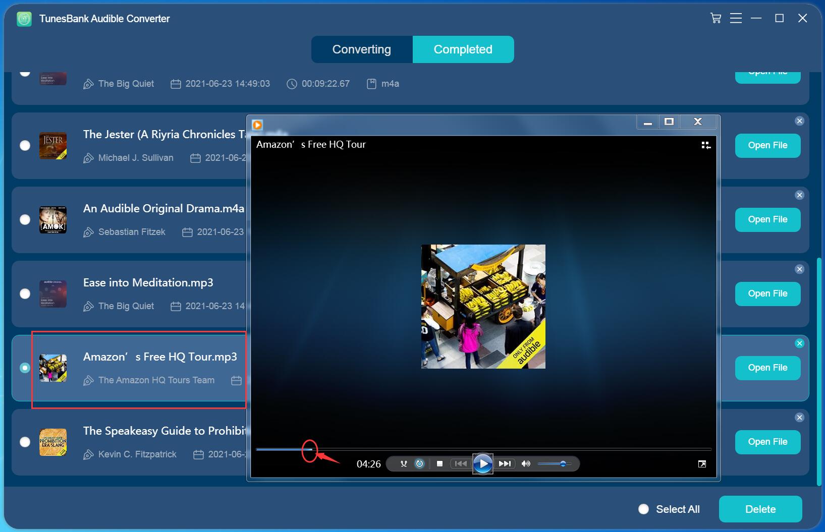The image size is (825, 532).
Task: Click calendar icon in The Jester row
Action: click(x=195, y=158)
